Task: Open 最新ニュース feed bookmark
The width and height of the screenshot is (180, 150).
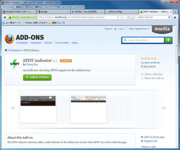Action: pos(57,23)
